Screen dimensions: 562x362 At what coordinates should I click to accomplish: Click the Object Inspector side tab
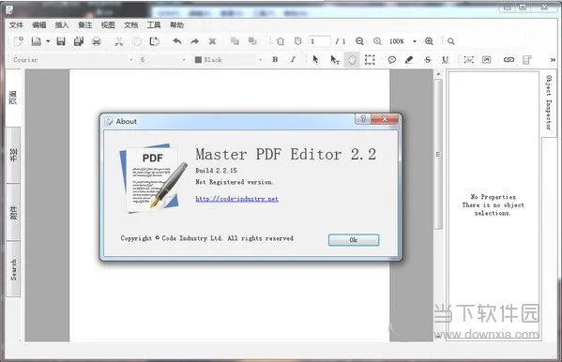click(x=549, y=103)
